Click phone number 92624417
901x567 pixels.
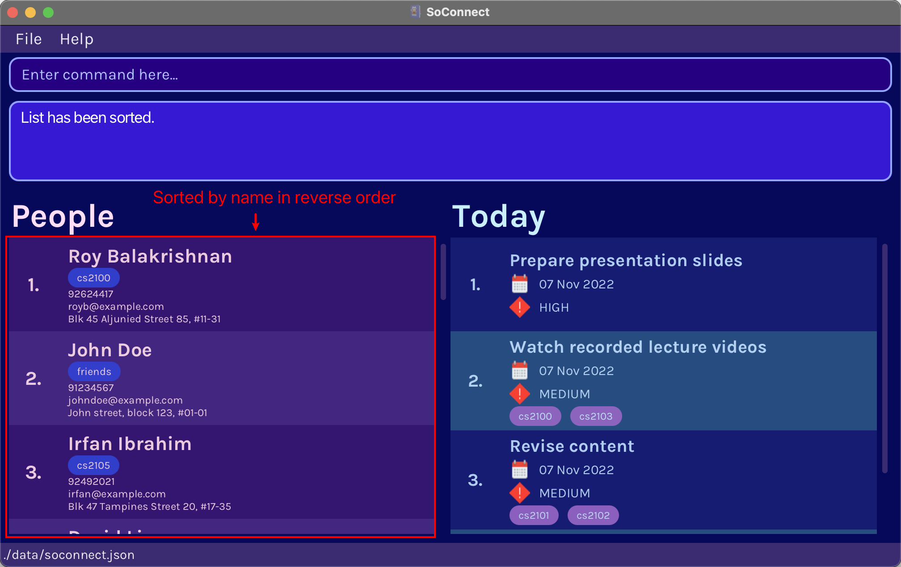[91, 294]
